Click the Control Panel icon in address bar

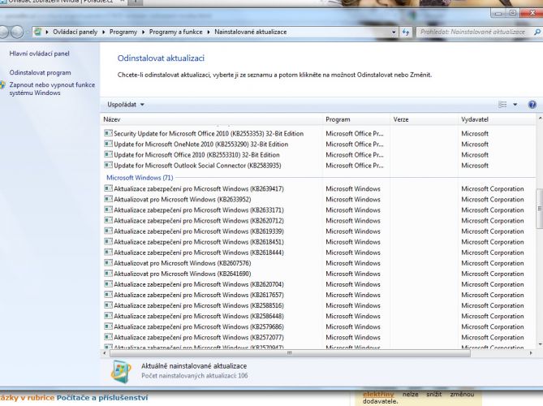tap(38, 32)
